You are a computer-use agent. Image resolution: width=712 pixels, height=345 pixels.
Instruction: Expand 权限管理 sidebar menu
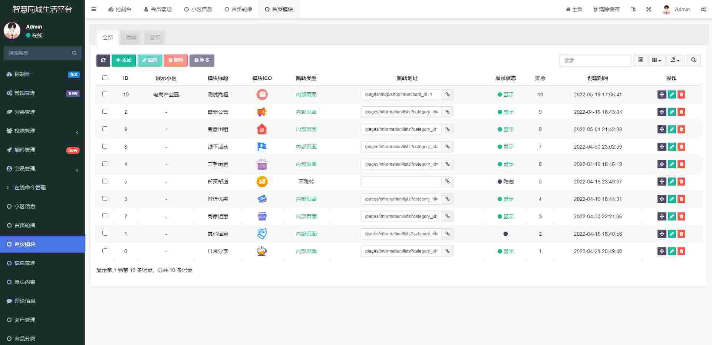coord(43,131)
